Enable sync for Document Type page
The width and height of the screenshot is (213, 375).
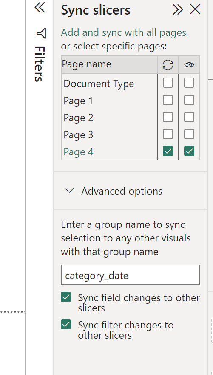[168, 83]
